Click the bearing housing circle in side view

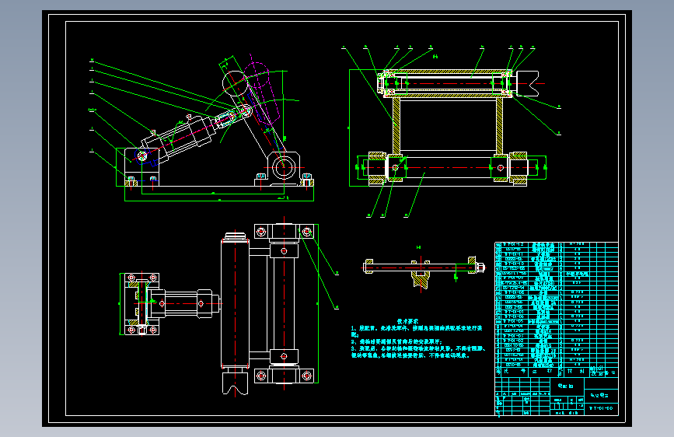[x=284, y=168]
